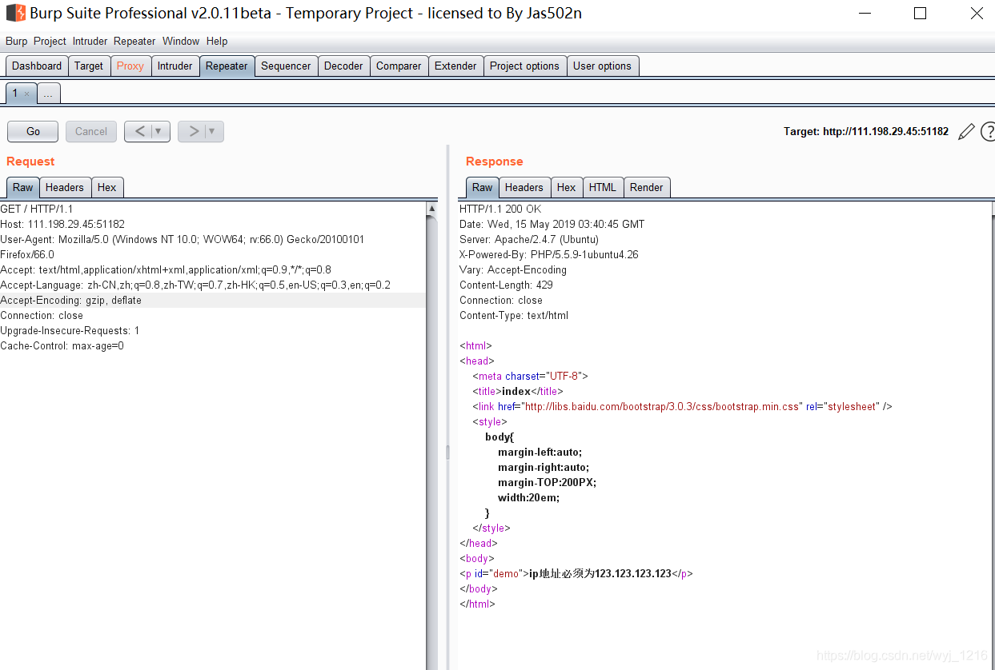Screen dimensions: 995x670
Task: Click the request scrollbar up arrow
Action: click(431, 209)
